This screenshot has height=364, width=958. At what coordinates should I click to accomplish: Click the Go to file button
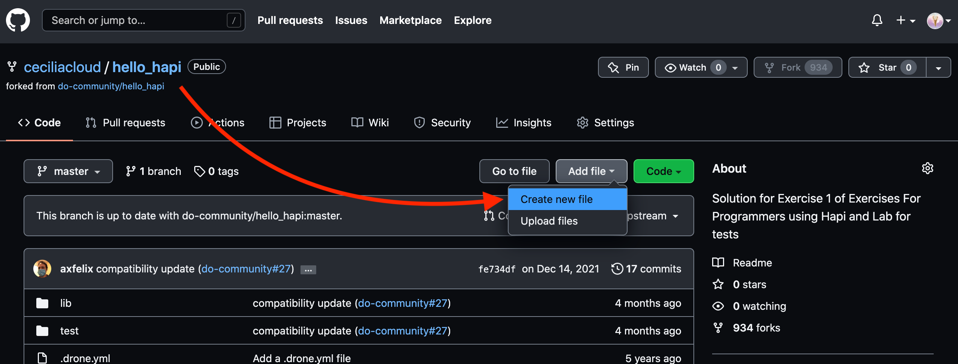(514, 171)
